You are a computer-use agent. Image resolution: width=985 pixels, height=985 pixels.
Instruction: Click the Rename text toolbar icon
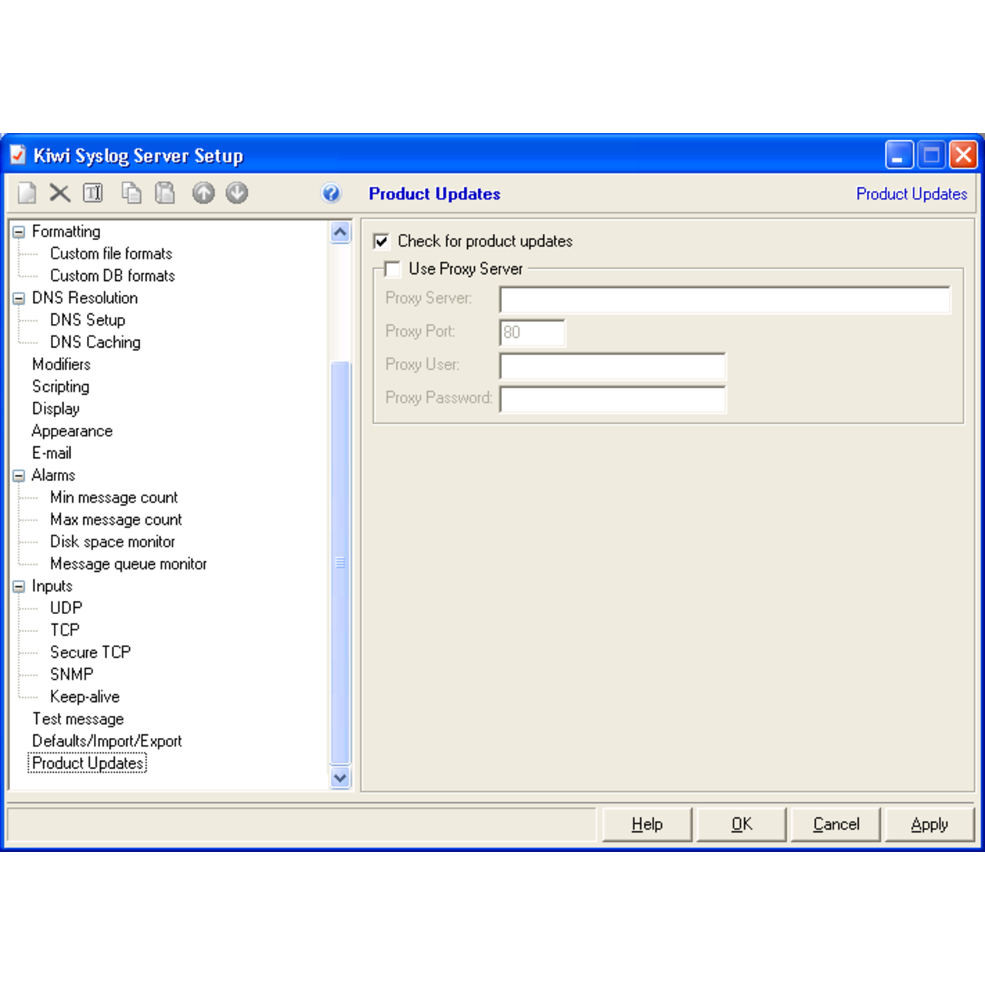[93, 192]
